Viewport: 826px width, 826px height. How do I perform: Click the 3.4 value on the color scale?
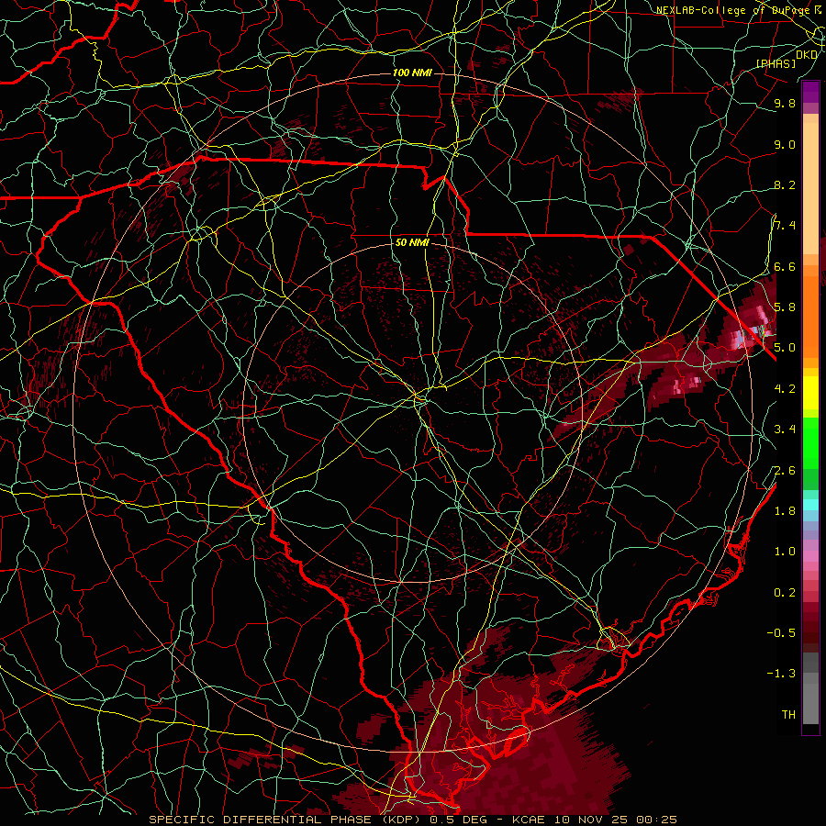[785, 430]
